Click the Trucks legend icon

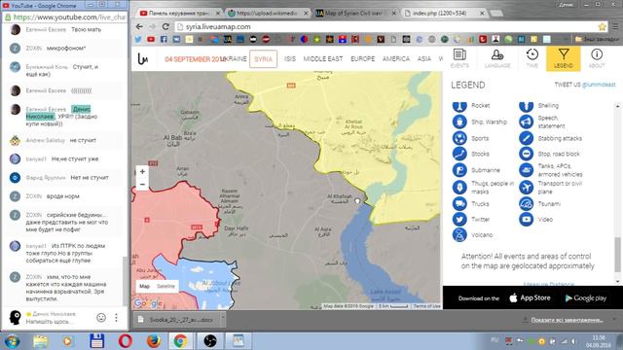[459, 203]
